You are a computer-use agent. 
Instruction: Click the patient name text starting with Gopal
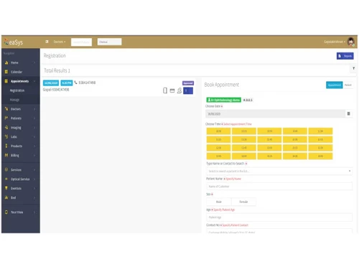click(56, 90)
